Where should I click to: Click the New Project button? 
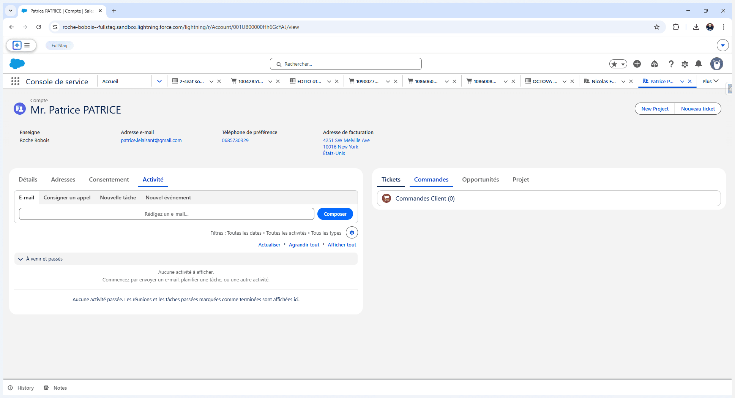(x=655, y=109)
